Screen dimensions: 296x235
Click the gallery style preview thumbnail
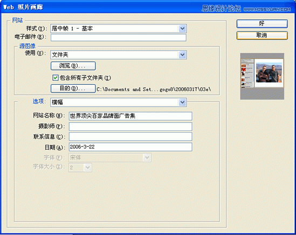262,76
